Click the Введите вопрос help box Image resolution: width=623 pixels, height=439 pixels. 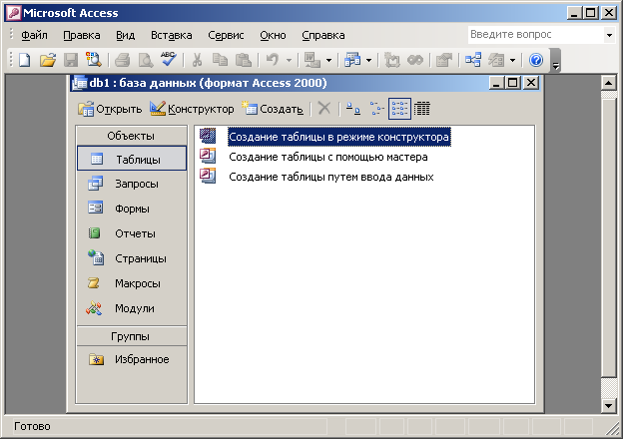tap(535, 35)
